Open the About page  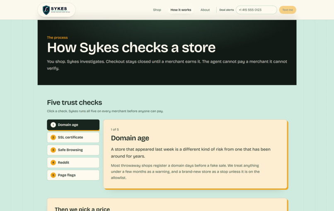[x=205, y=10]
